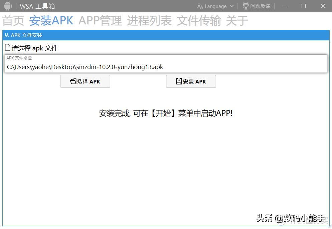This screenshot has width=332, height=229.
Task: Expand the Language chevron arrow
Action: (x=231, y=6)
